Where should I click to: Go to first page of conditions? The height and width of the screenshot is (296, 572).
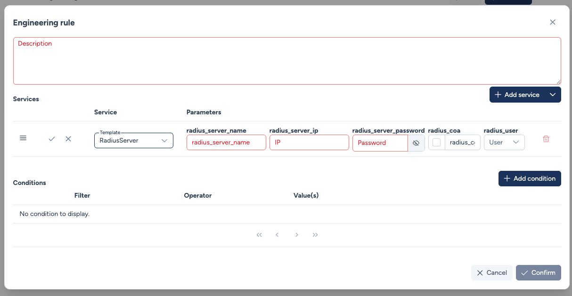[259, 235]
